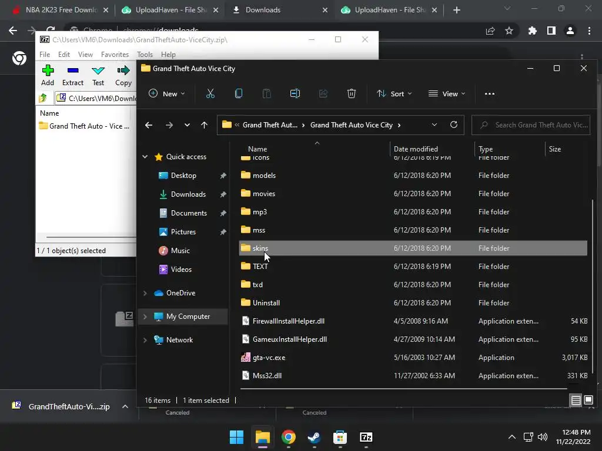This screenshot has height=451, width=602.
Task: Go back in File Explorer
Action: pos(149,125)
